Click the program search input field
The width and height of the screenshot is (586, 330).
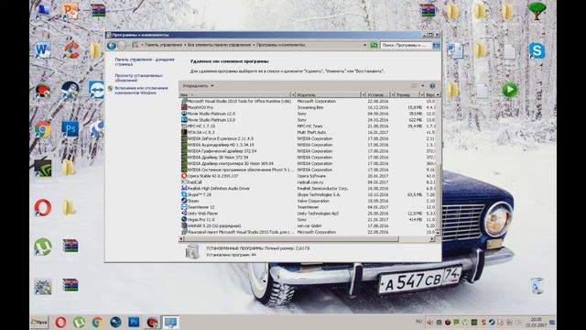point(406,45)
